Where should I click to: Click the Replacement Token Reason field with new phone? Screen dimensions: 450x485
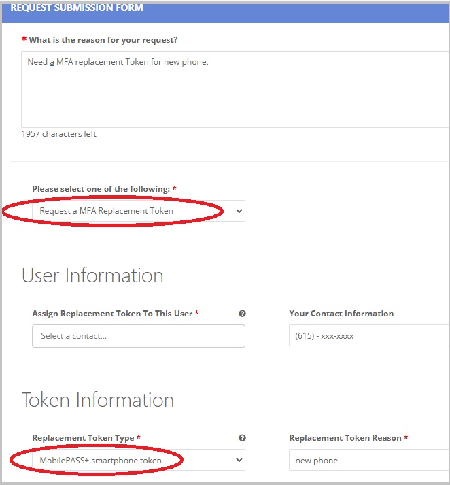tap(367, 461)
